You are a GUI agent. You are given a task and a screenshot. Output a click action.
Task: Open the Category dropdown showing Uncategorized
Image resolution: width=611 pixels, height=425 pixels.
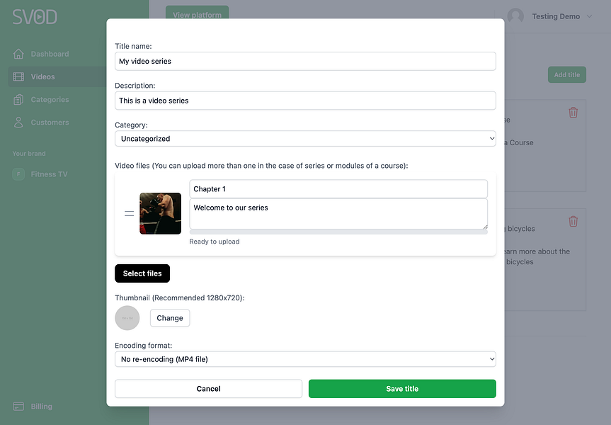[305, 139]
